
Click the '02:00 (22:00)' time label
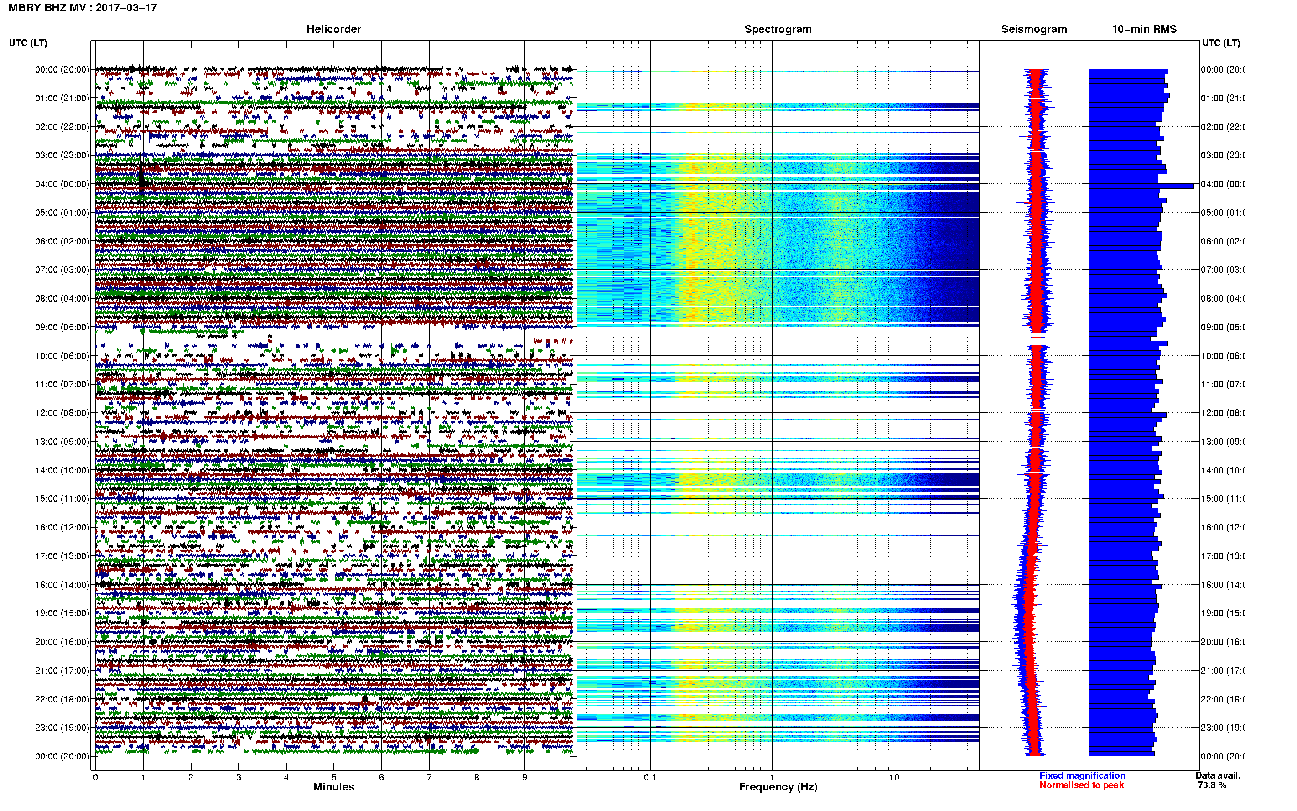tap(62, 127)
